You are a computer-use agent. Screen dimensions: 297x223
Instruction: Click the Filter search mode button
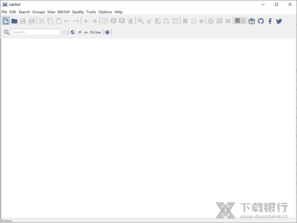[x=96, y=33]
